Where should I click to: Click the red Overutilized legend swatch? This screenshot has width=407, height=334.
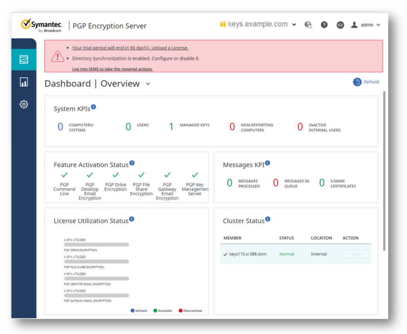click(181, 310)
